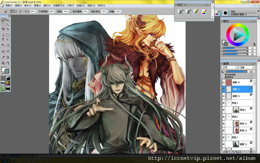Select the Brush tool in the toolbox
The image size is (260, 163).
click(3, 20)
